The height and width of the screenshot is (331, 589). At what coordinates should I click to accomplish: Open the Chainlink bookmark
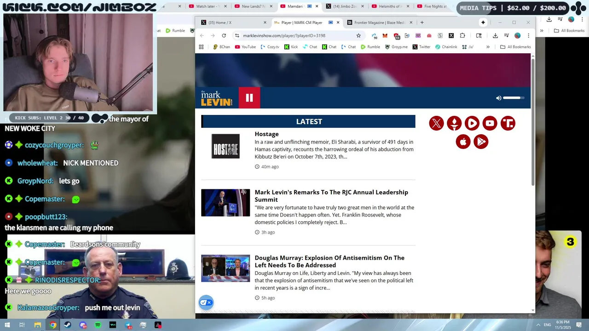pyautogui.click(x=446, y=47)
